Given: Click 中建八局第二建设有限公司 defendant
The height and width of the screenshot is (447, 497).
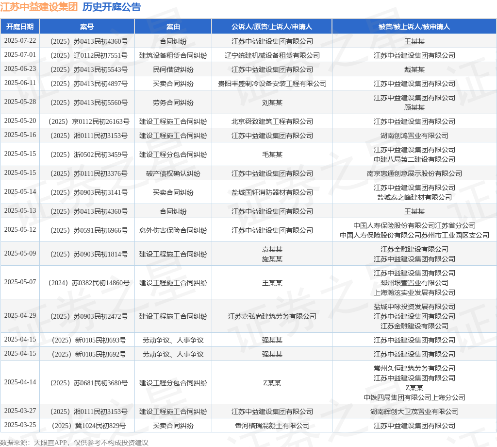Looking at the screenshot, I should pyautogui.click(x=414, y=159).
